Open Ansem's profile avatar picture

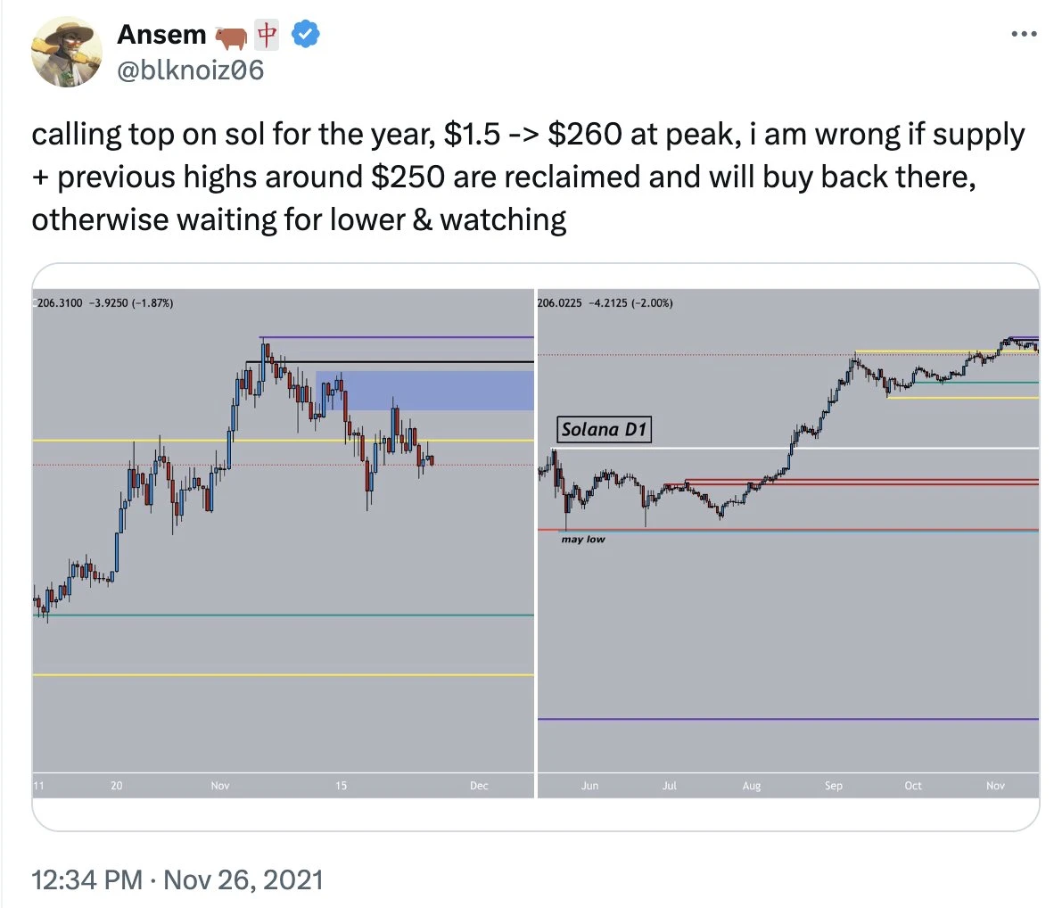67,52
